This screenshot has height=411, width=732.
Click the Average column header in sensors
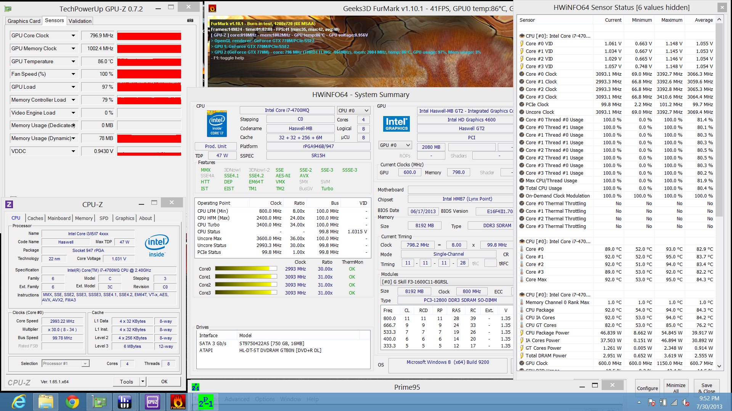pyautogui.click(x=703, y=20)
